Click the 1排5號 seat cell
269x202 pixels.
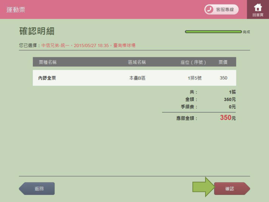[x=195, y=78]
